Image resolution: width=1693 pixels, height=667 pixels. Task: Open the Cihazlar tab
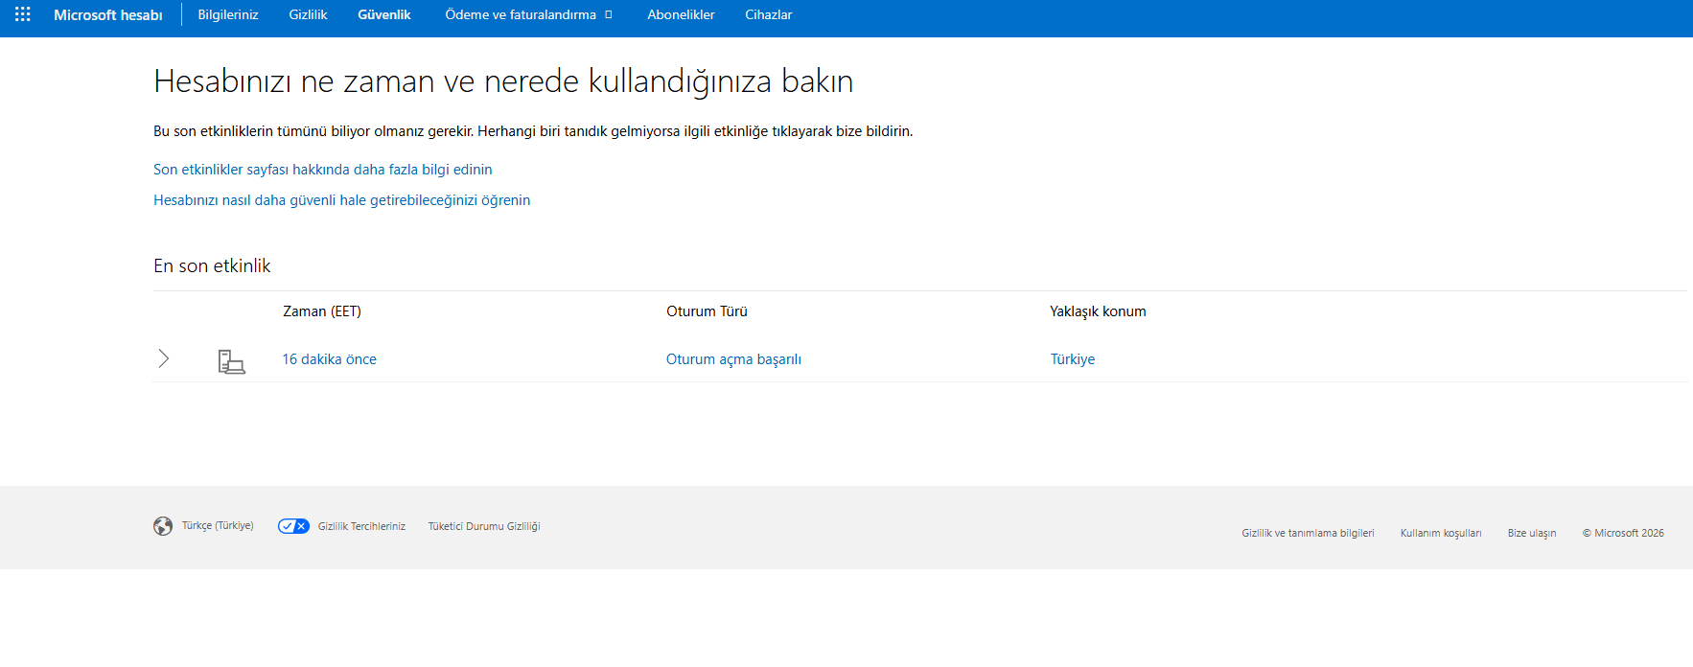(769, 14)
